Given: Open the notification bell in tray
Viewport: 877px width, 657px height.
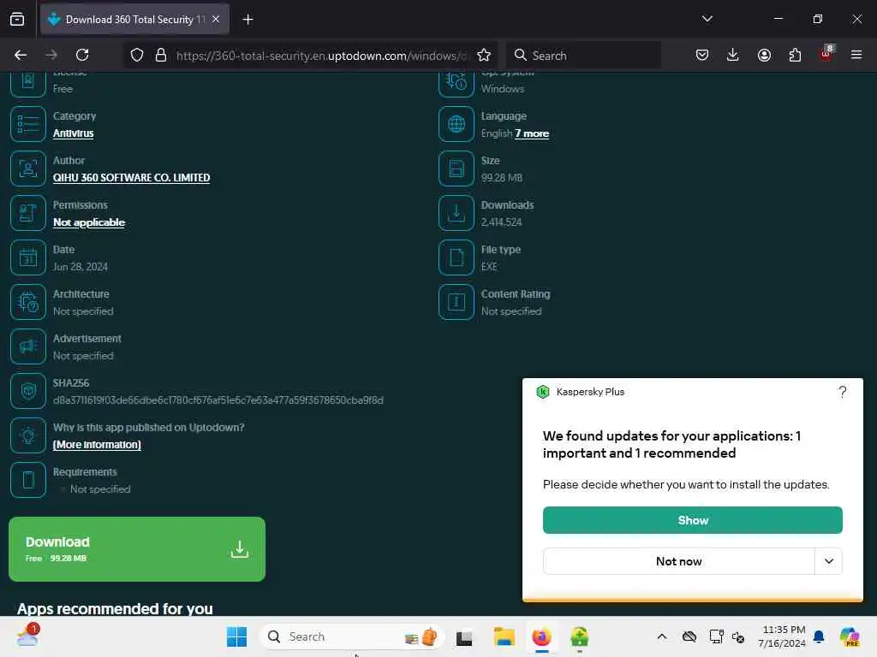Looking at the screenshot, I should click(819, 636).
